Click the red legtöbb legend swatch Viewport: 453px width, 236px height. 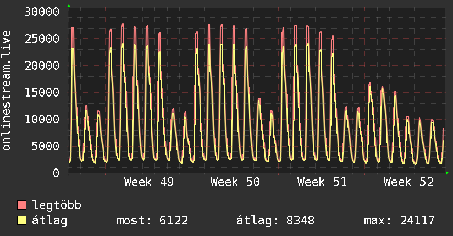(22, 206)
